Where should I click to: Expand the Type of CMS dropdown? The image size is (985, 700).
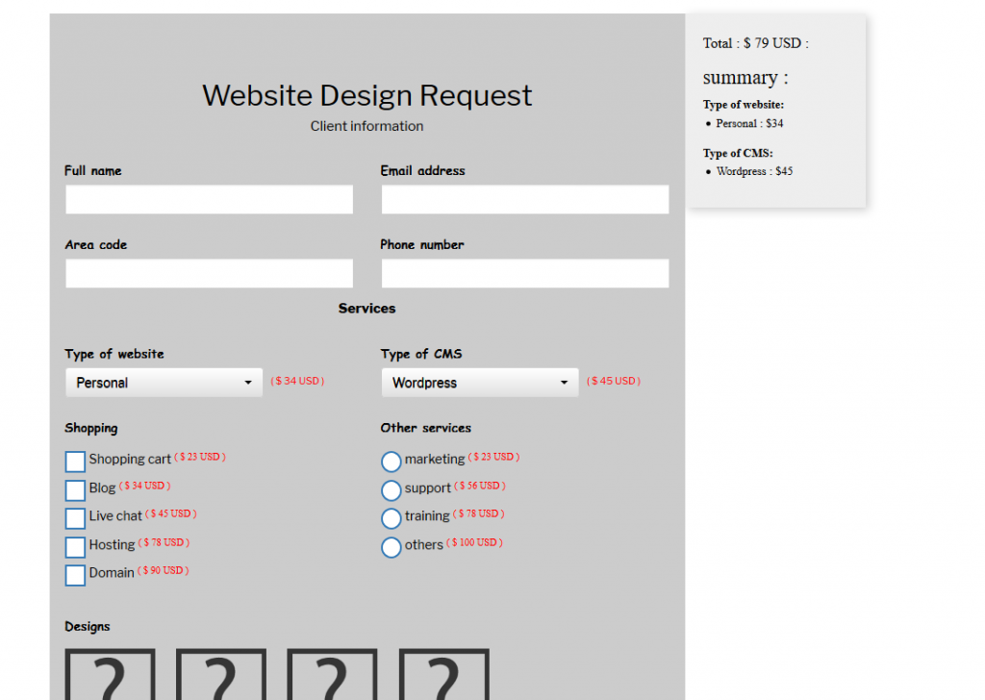pyautogui.click(x=479, y=382)
